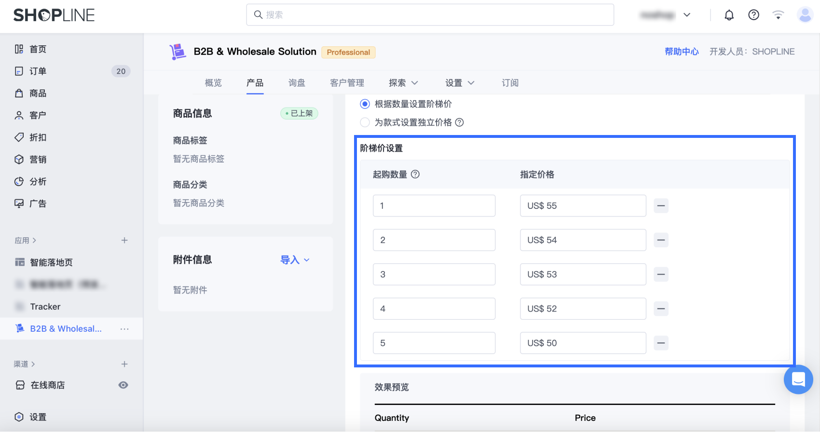Preview online store with eye icon

tap(123, 385)
